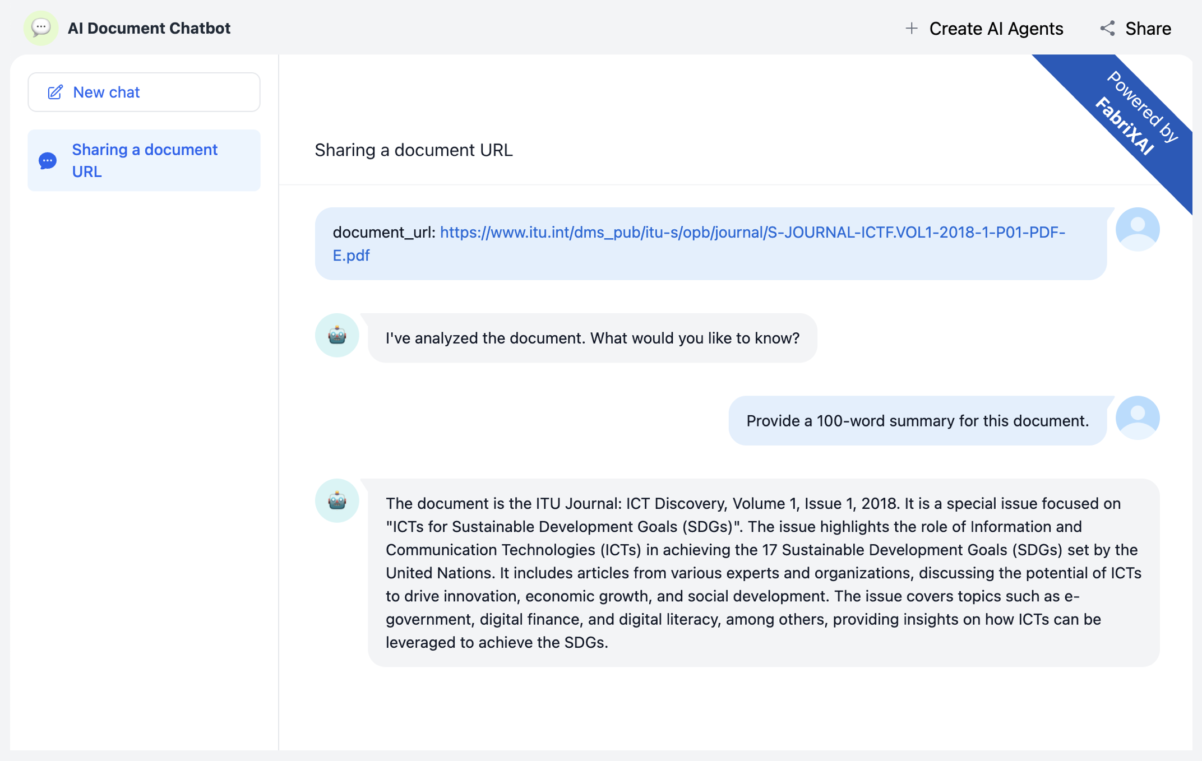Viewport: 1202px width, 761px height.
Task: Start a New chat
Action: (144, 92)
